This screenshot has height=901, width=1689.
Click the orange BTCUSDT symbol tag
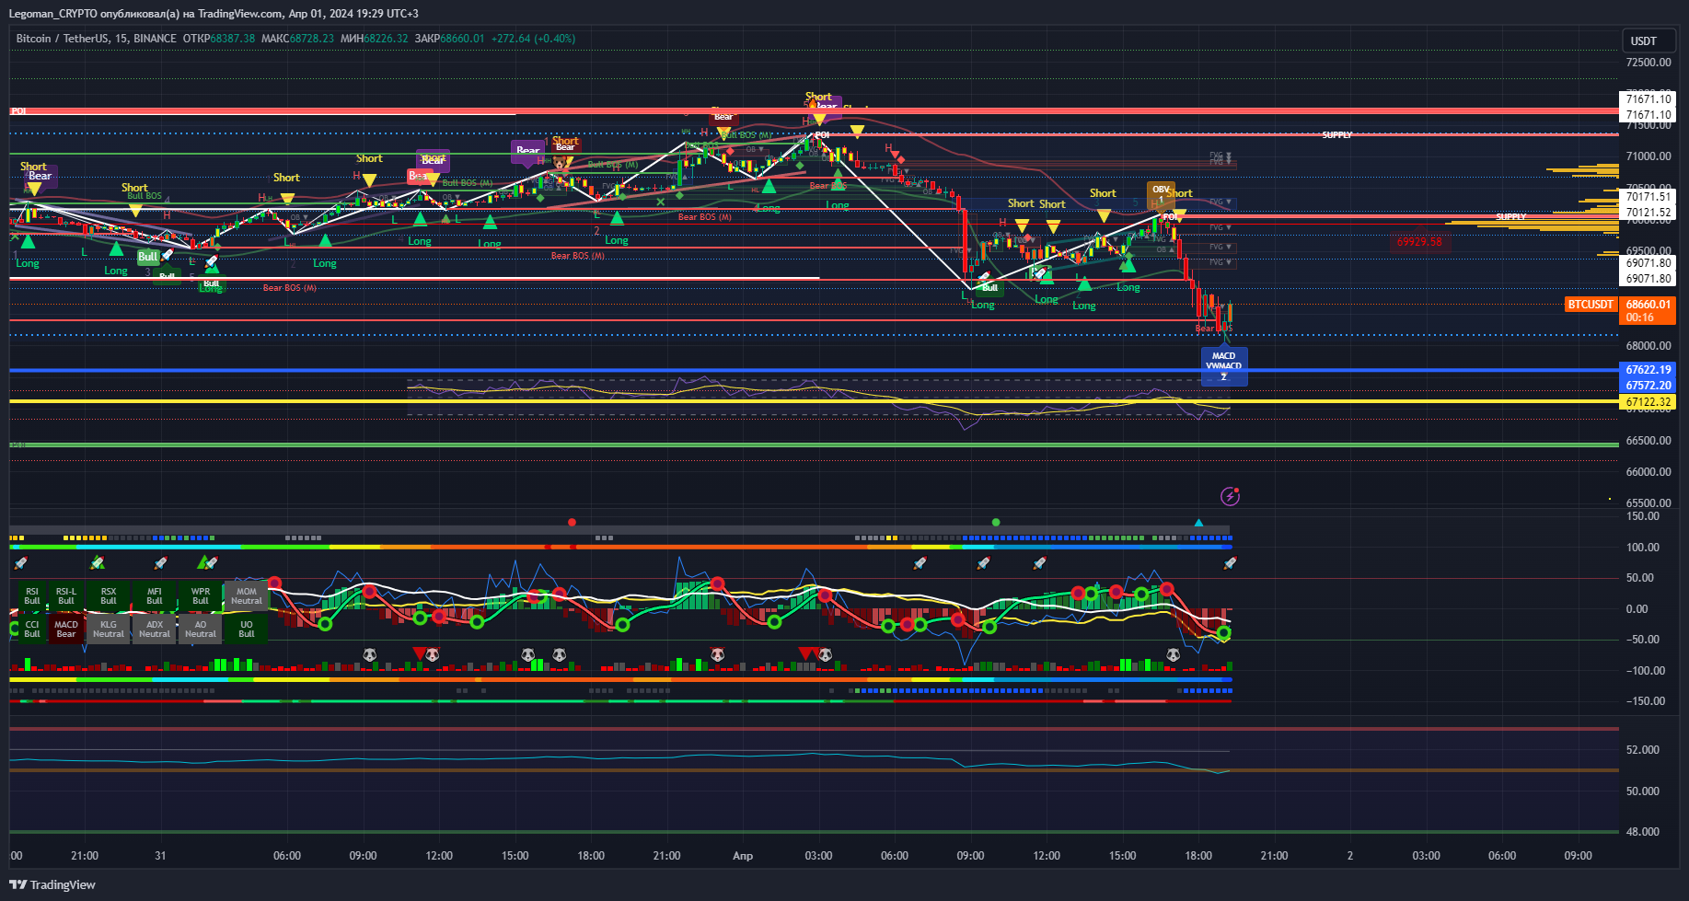(x=1591, y=305)
